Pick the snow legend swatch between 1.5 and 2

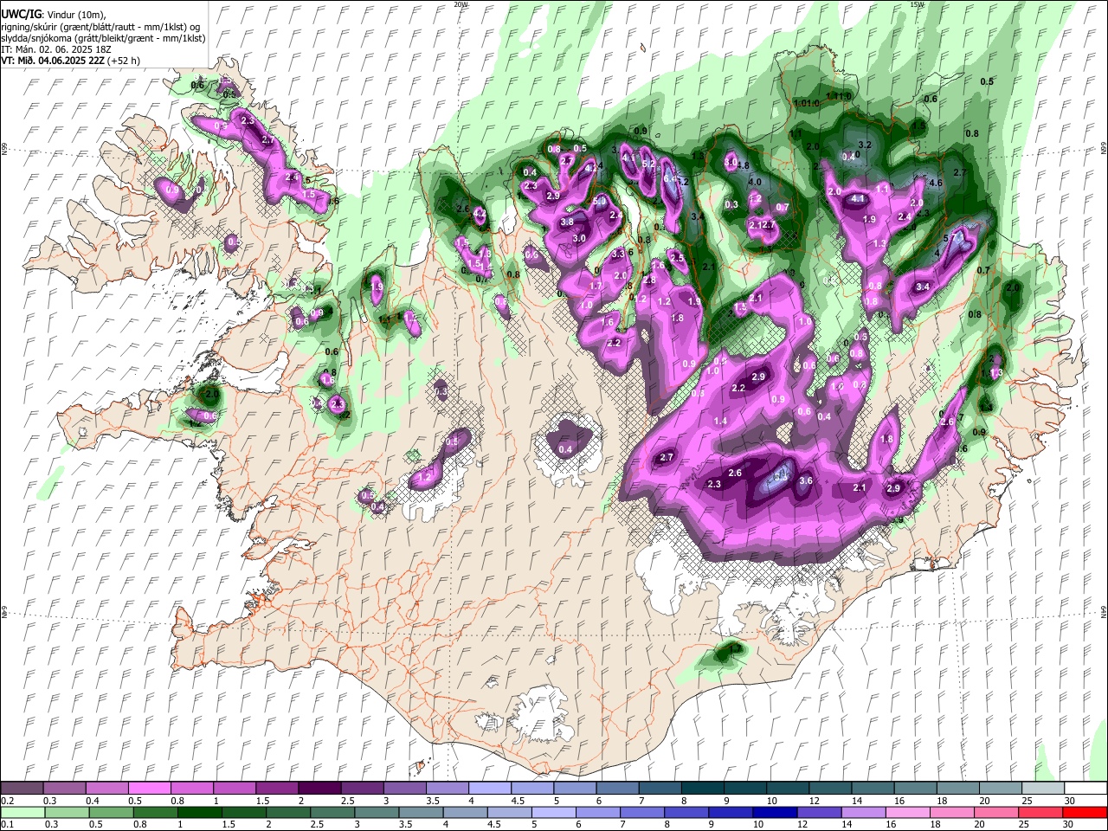[x=277, y=789]
